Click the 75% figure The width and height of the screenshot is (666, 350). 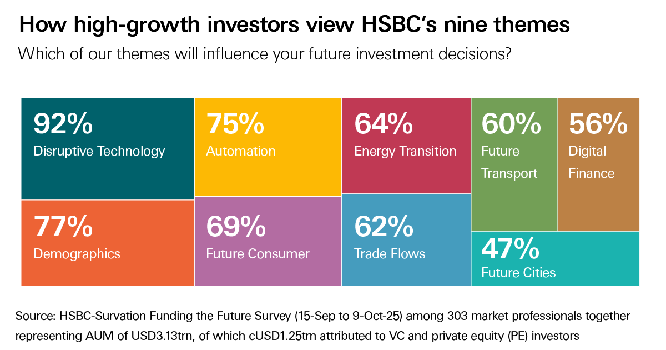click(x=235, y=124)
